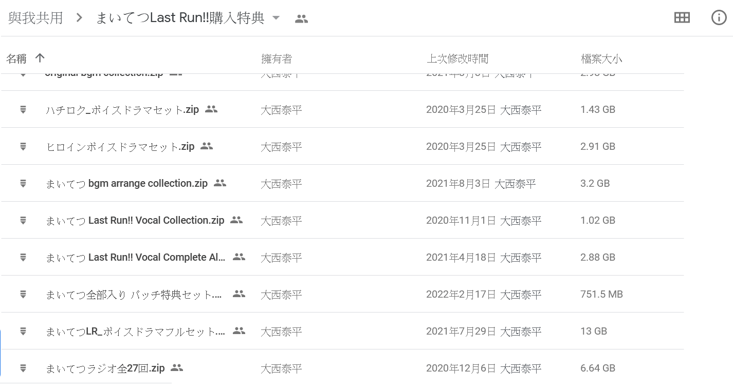Select まいてつ Last Run!! Vocal Complete Al... file
The width and height of the screenshot is (733, 390).
(136, 257)
